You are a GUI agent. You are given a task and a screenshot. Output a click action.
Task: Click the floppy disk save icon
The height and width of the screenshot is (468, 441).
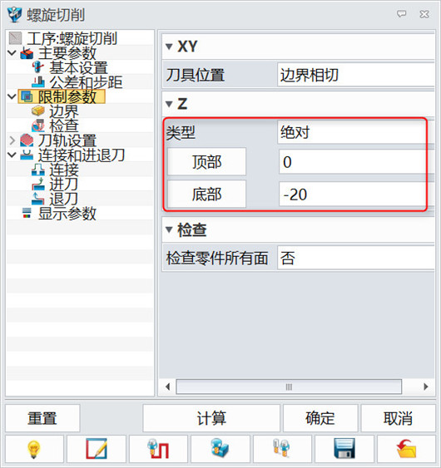point(344,449)
